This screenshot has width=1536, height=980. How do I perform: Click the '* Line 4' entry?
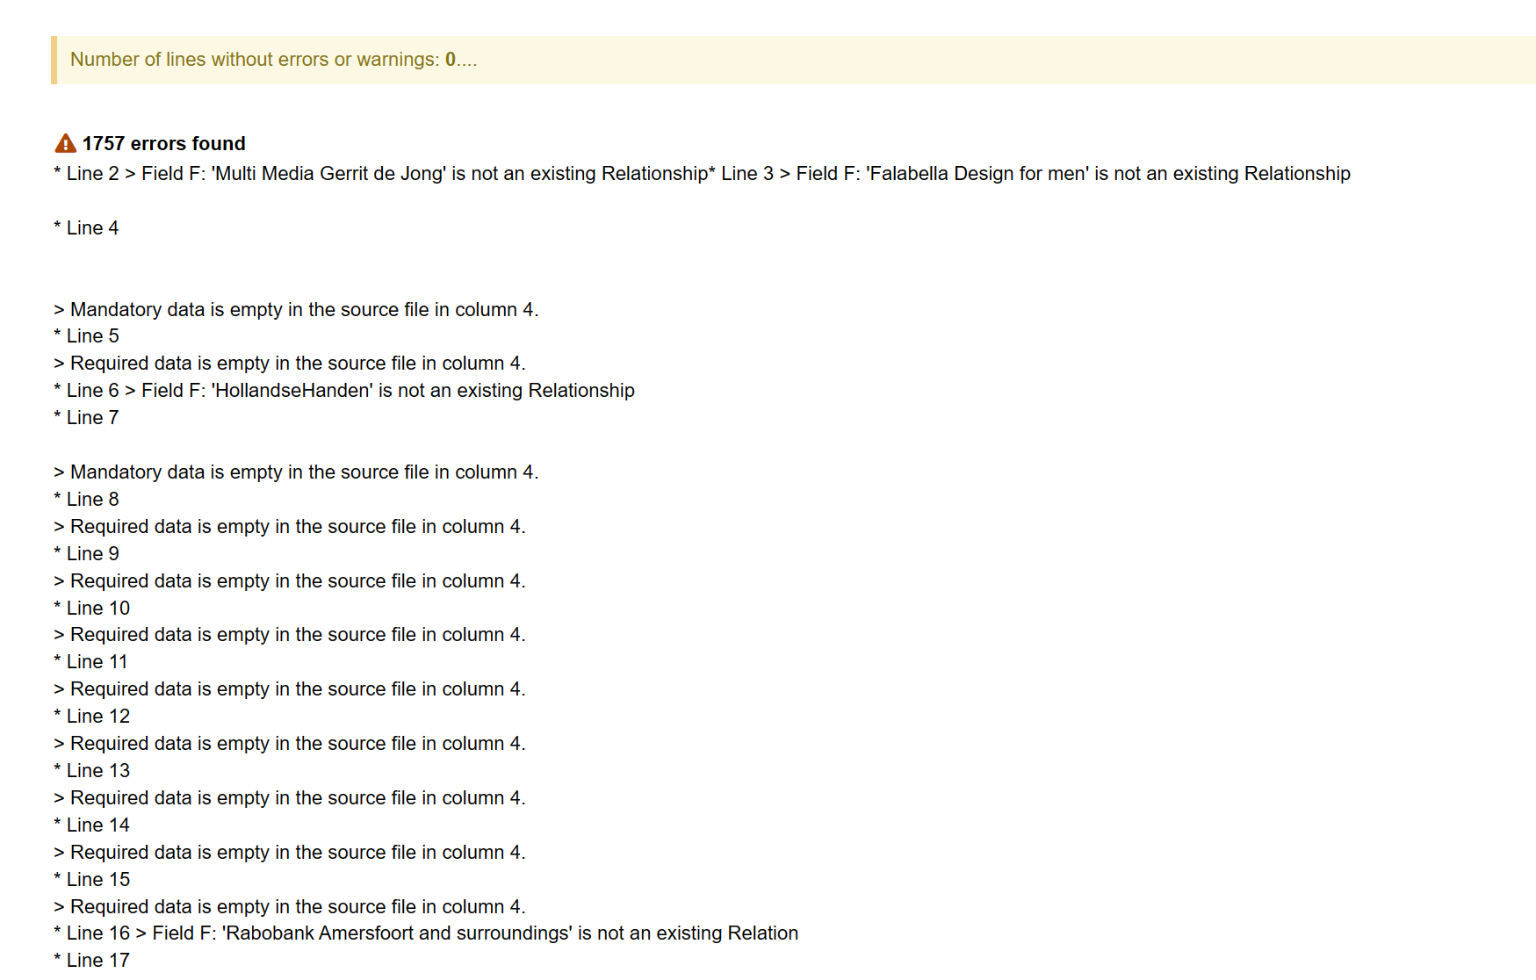[x=86, y=228]
